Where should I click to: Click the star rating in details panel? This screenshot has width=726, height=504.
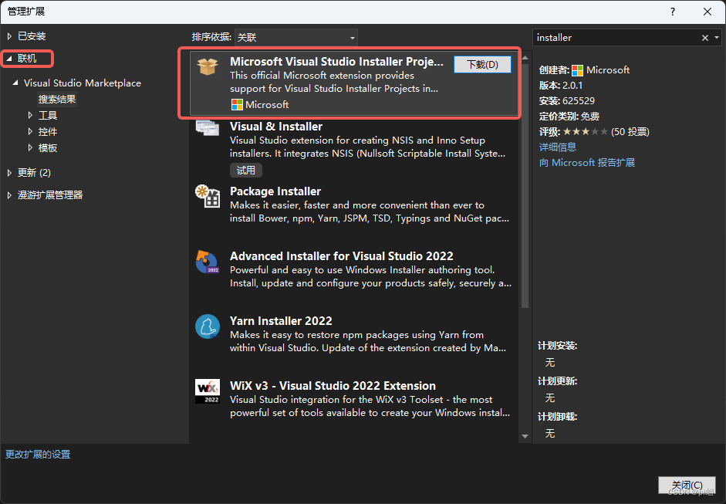586,132
